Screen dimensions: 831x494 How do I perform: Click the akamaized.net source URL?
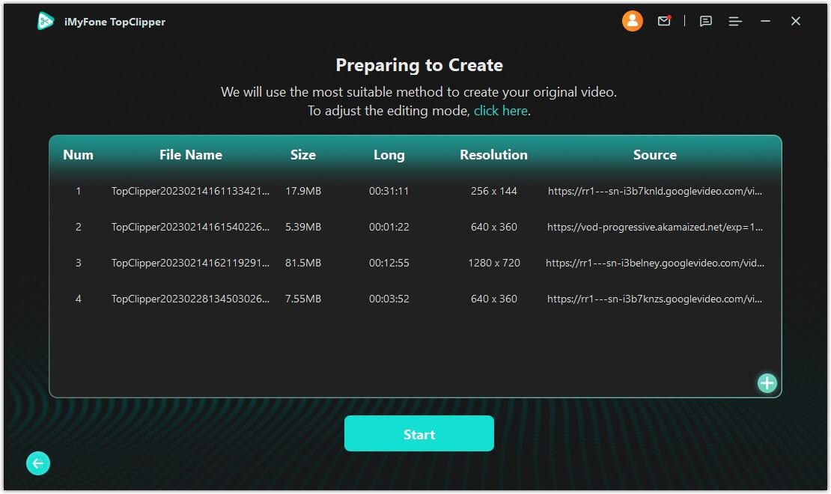pos(655,227)
